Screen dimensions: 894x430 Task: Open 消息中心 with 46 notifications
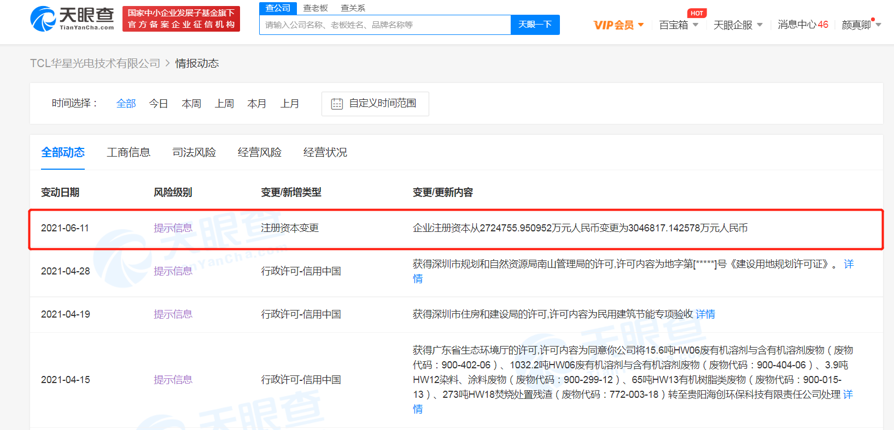tap(803, 25)
